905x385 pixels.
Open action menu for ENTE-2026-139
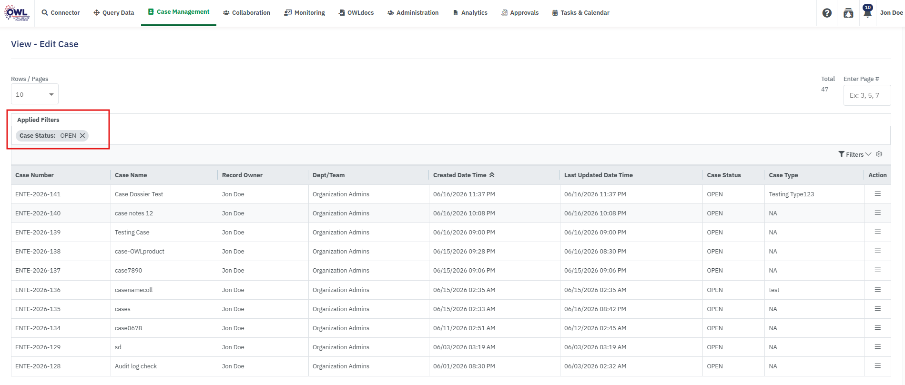(877, 232)
